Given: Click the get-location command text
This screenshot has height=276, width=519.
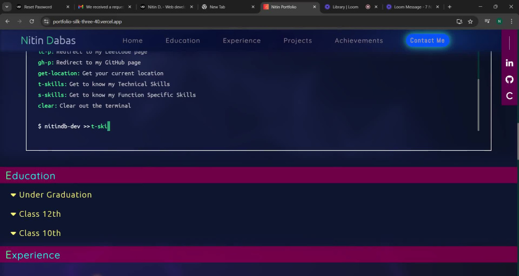Looking at the screenshot, I should point(59,73).
